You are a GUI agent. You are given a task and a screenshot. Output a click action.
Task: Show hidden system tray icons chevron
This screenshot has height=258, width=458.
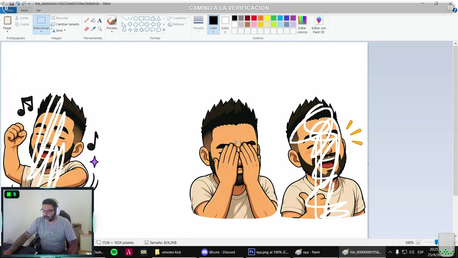click(x=390, y=252)
